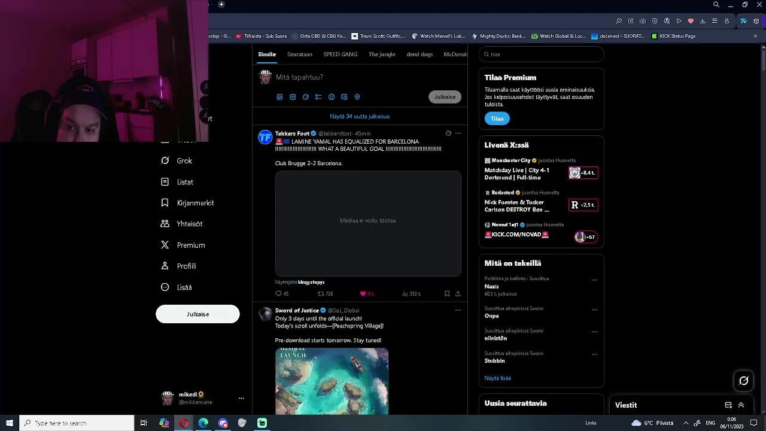Click Julkaise button in composer

(445, 97)
